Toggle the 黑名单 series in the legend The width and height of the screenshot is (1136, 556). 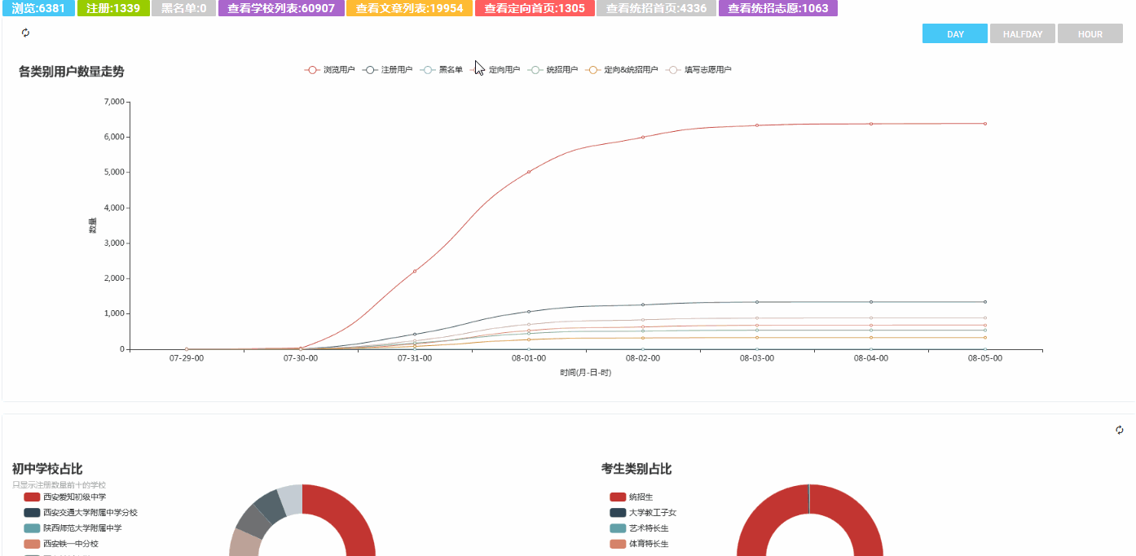coord(441,70)
